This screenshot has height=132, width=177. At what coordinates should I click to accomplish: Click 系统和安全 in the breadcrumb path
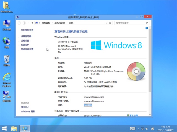[59, 23]
